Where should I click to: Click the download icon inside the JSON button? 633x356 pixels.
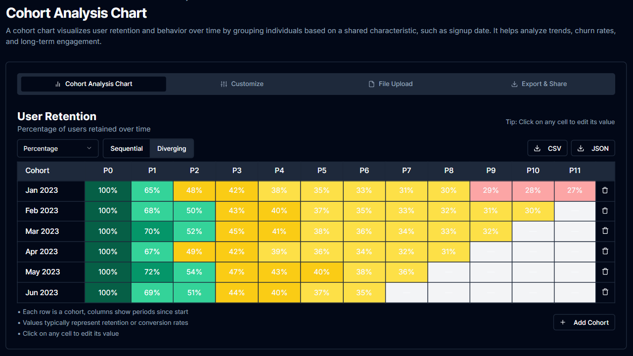(x=581, y=148)
